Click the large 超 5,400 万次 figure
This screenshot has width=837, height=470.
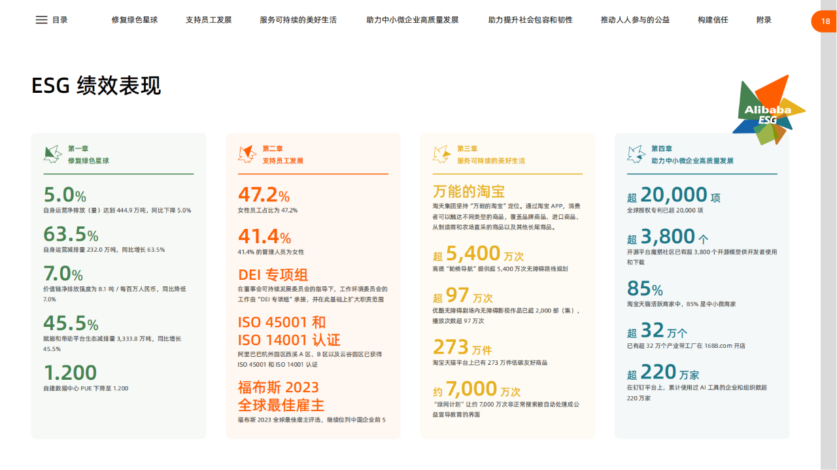pyautogui.click(x=478, y=254)
